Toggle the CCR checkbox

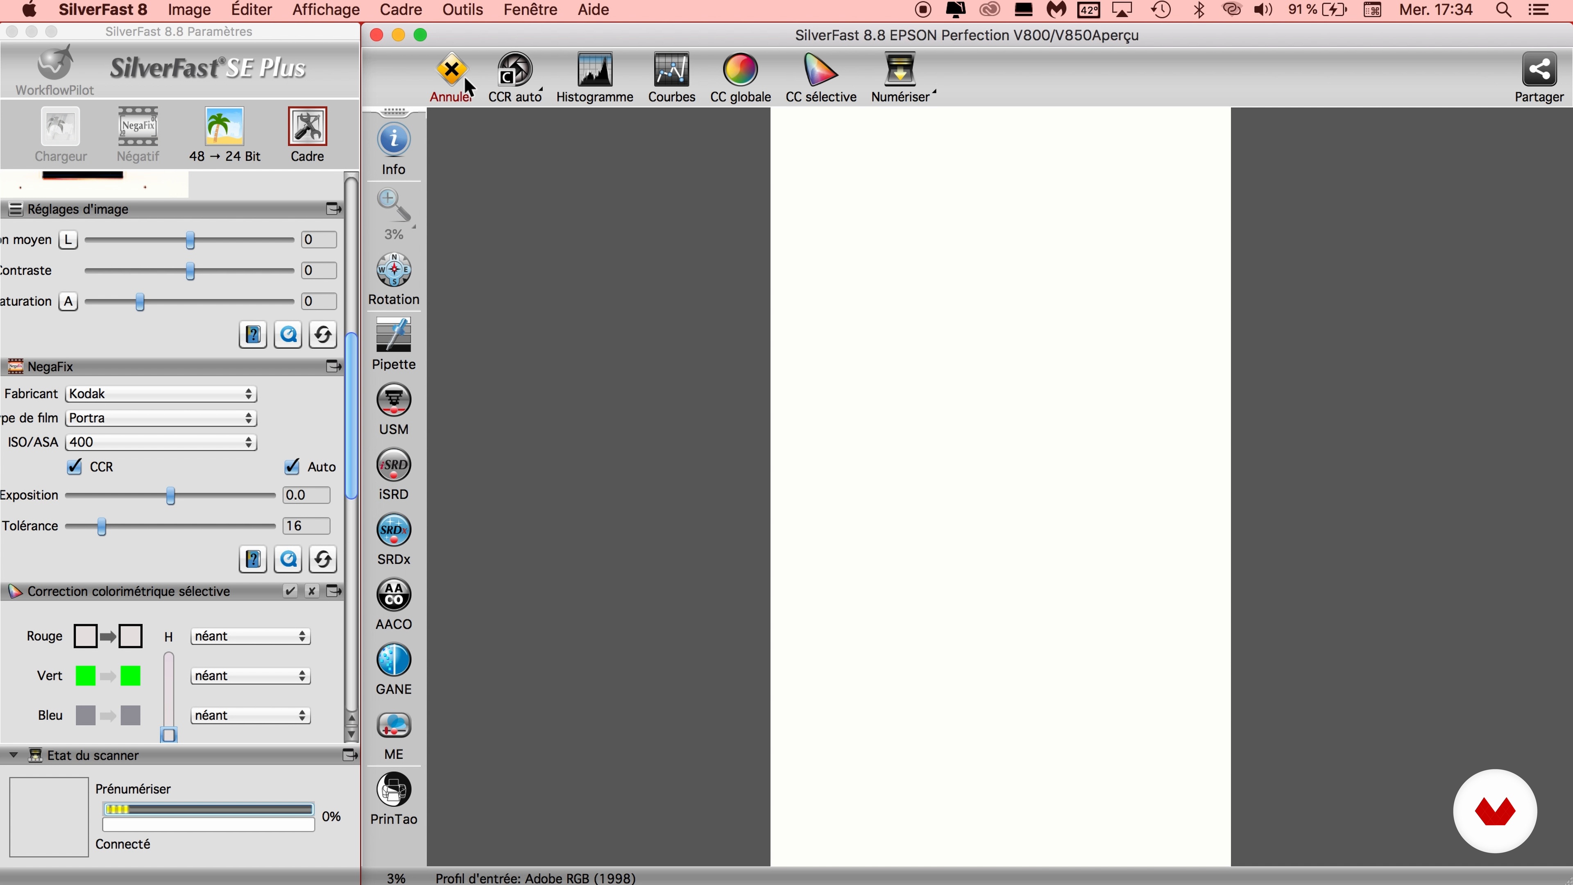[75, 467]
